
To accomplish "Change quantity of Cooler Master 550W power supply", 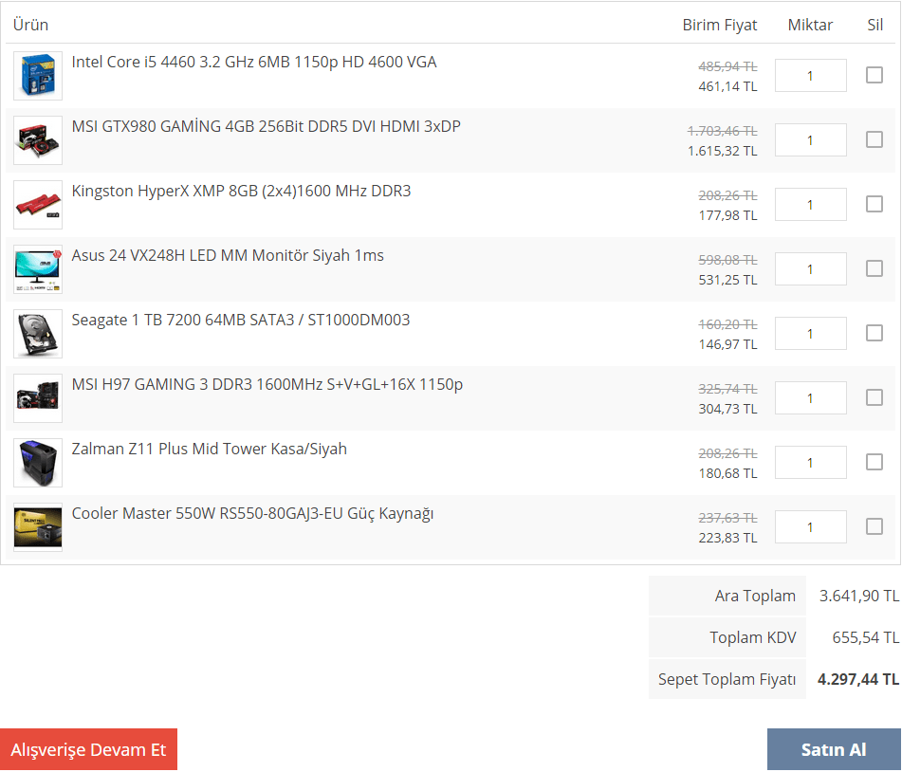I will (811, 526).
